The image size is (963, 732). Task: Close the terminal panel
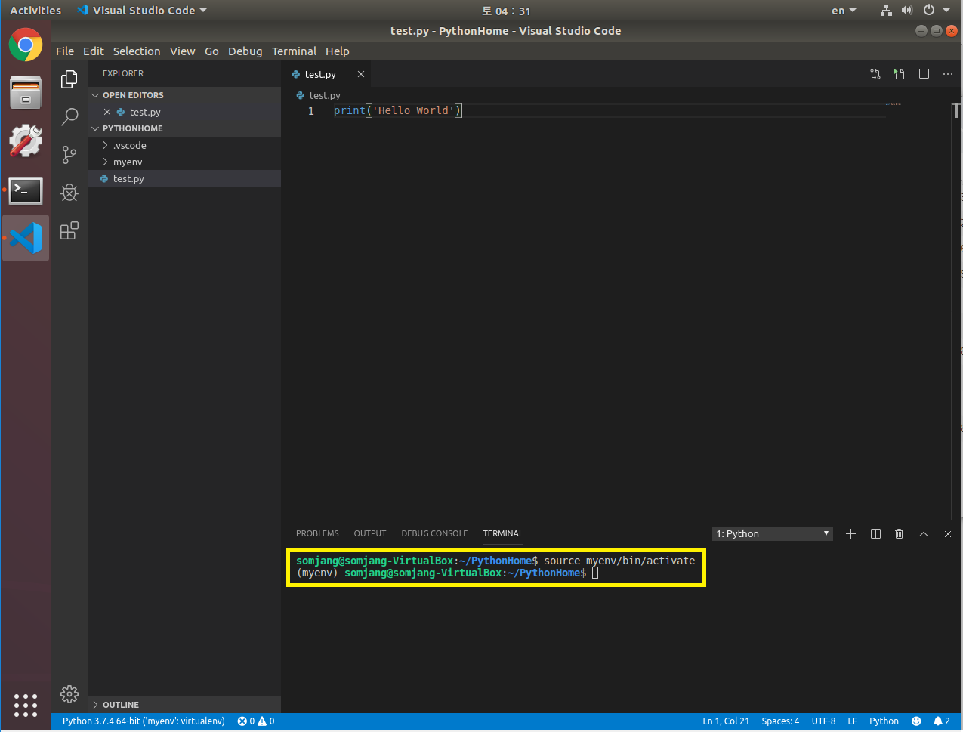click(948, 533)
